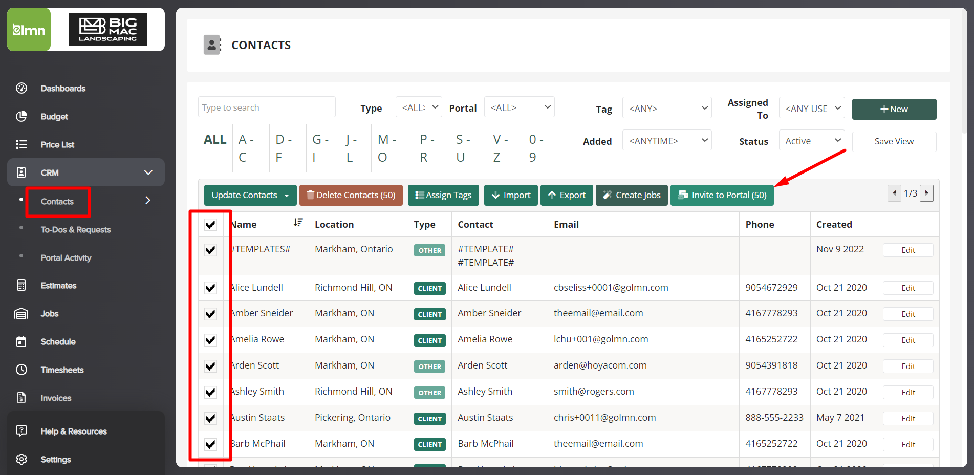
Task: Click the Settings gear icon
Action: coord(21,459)
